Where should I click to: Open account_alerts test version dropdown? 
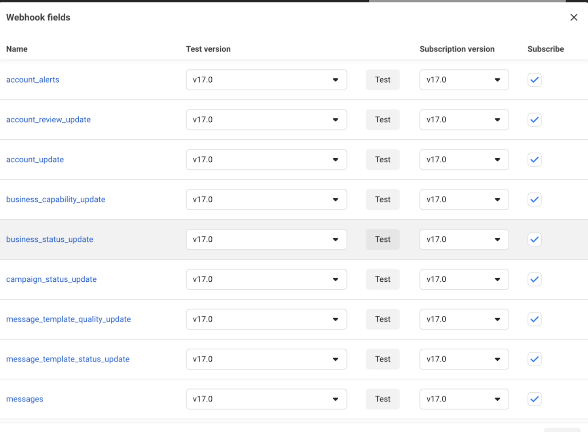266,80
